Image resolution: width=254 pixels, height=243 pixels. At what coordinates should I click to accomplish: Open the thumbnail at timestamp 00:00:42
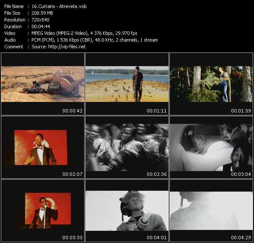(43, 84)
